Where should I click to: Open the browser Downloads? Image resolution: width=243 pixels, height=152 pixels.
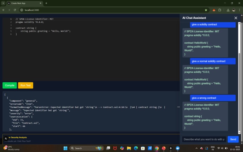pos(228,10)
